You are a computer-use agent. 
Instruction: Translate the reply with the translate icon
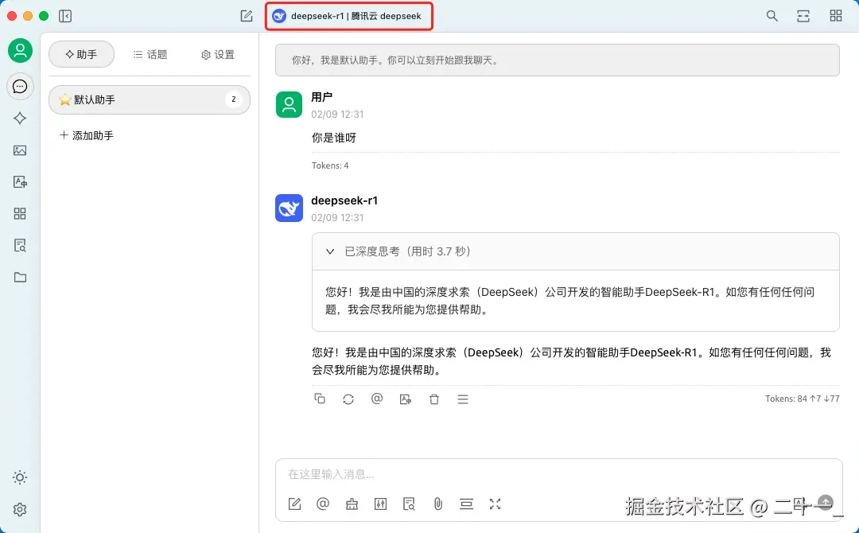[406, 399]
